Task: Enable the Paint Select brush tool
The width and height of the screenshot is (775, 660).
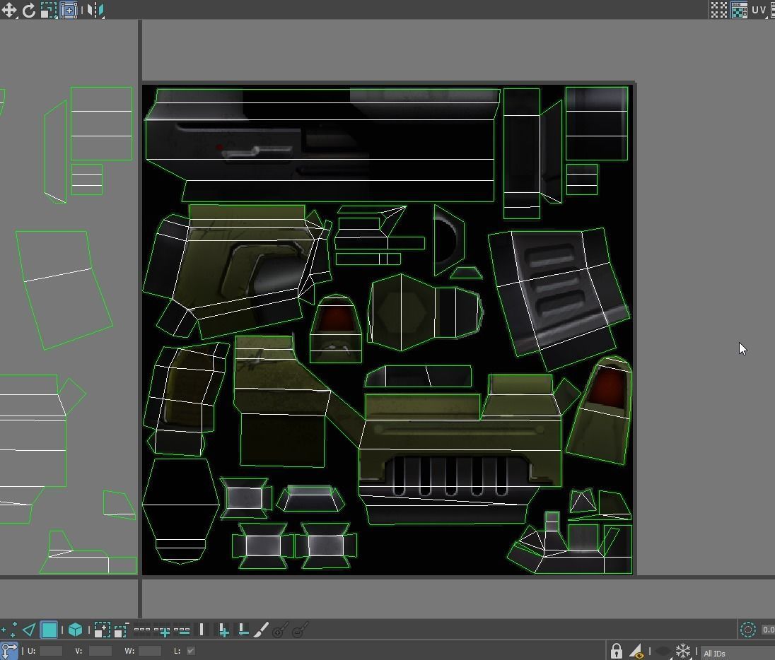Action: [261, 630]
